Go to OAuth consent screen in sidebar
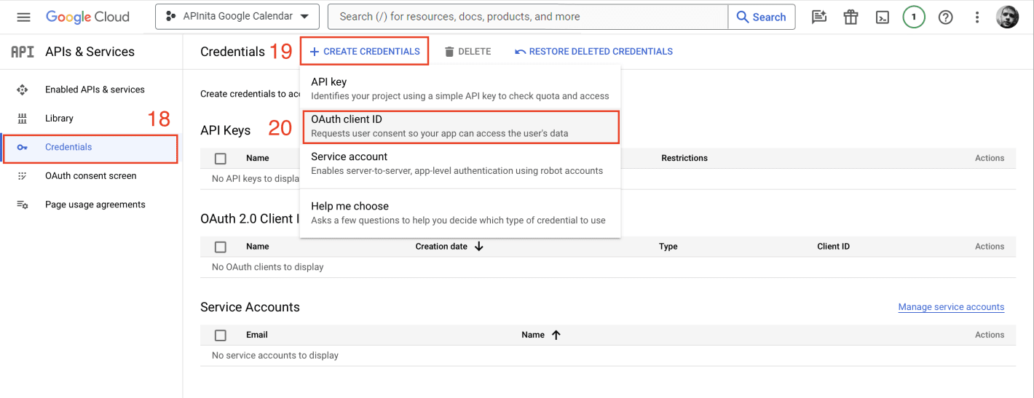1034x398 pixels. point(90,176)
